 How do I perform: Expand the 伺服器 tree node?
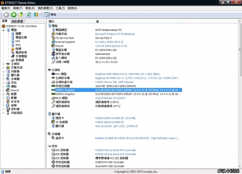point(3,71)
